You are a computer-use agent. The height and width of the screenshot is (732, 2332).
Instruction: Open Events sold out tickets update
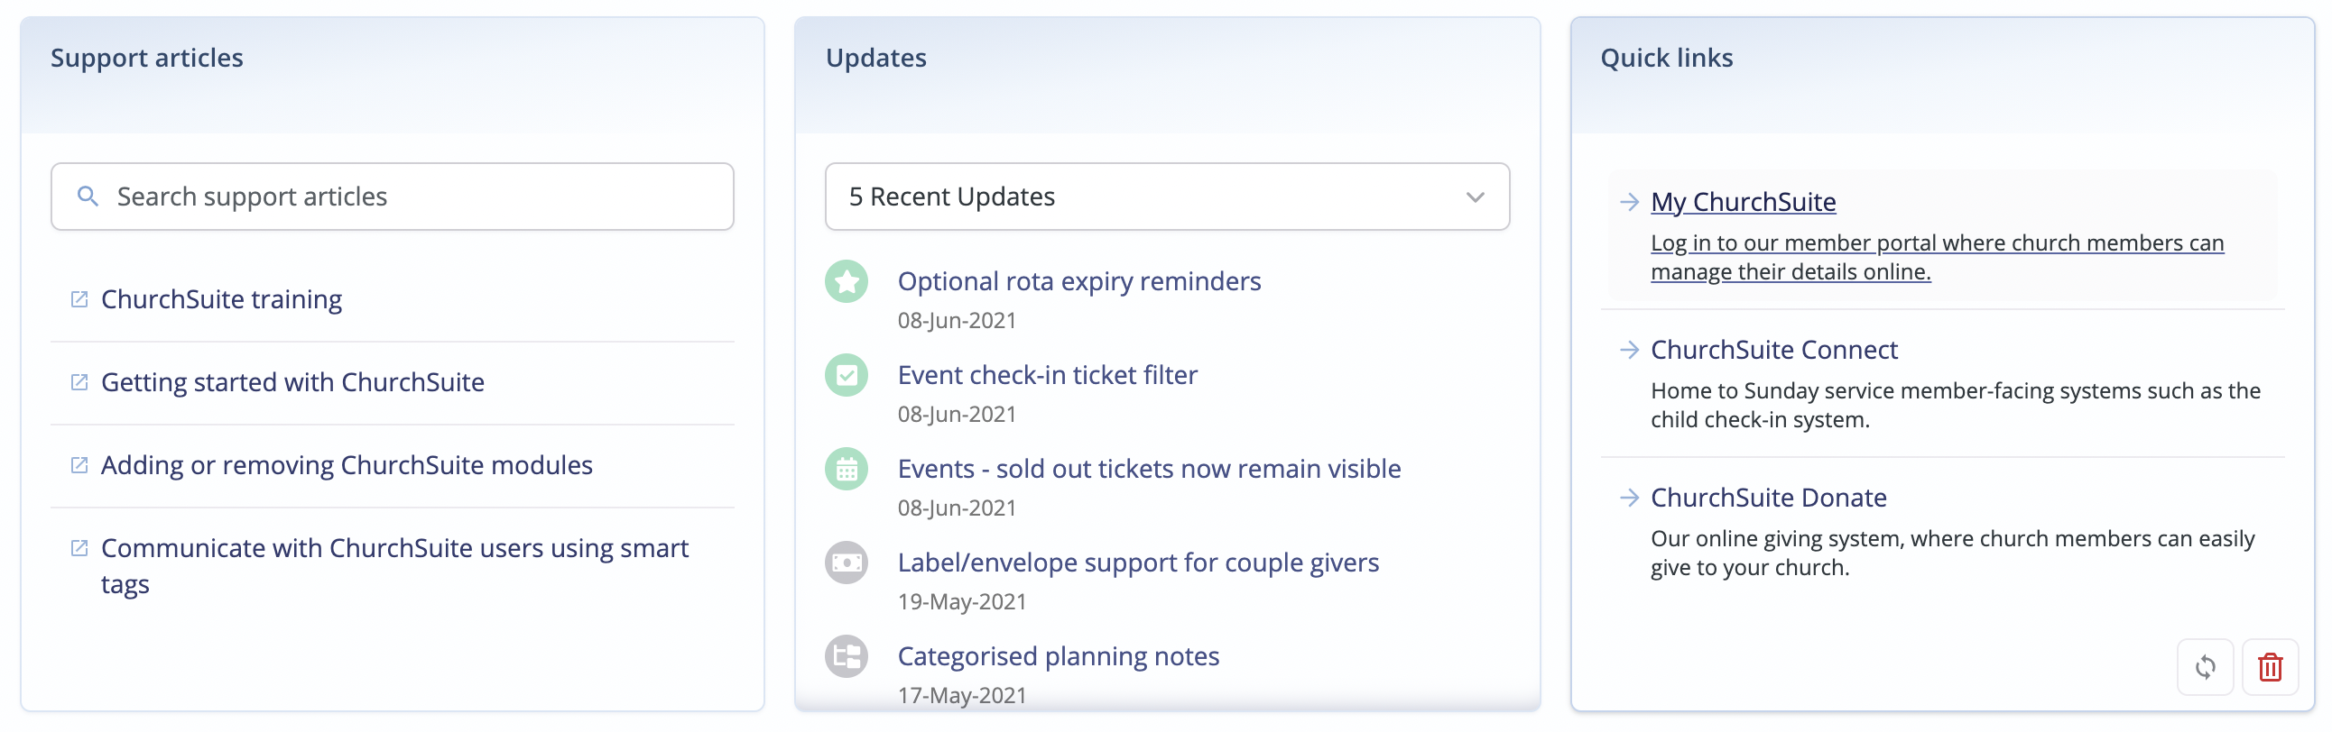click(x=1149, y=469)
